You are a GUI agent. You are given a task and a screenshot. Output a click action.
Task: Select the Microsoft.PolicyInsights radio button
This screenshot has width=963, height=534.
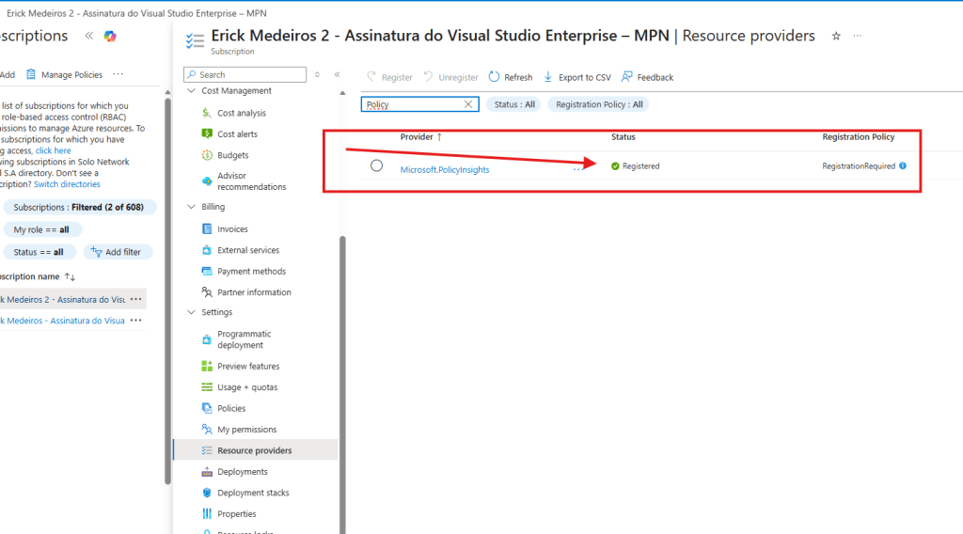(x=377, y=165)
